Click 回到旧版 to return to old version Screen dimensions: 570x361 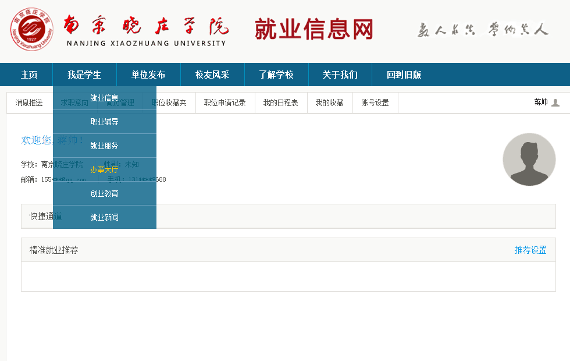(x=404, y=75)
